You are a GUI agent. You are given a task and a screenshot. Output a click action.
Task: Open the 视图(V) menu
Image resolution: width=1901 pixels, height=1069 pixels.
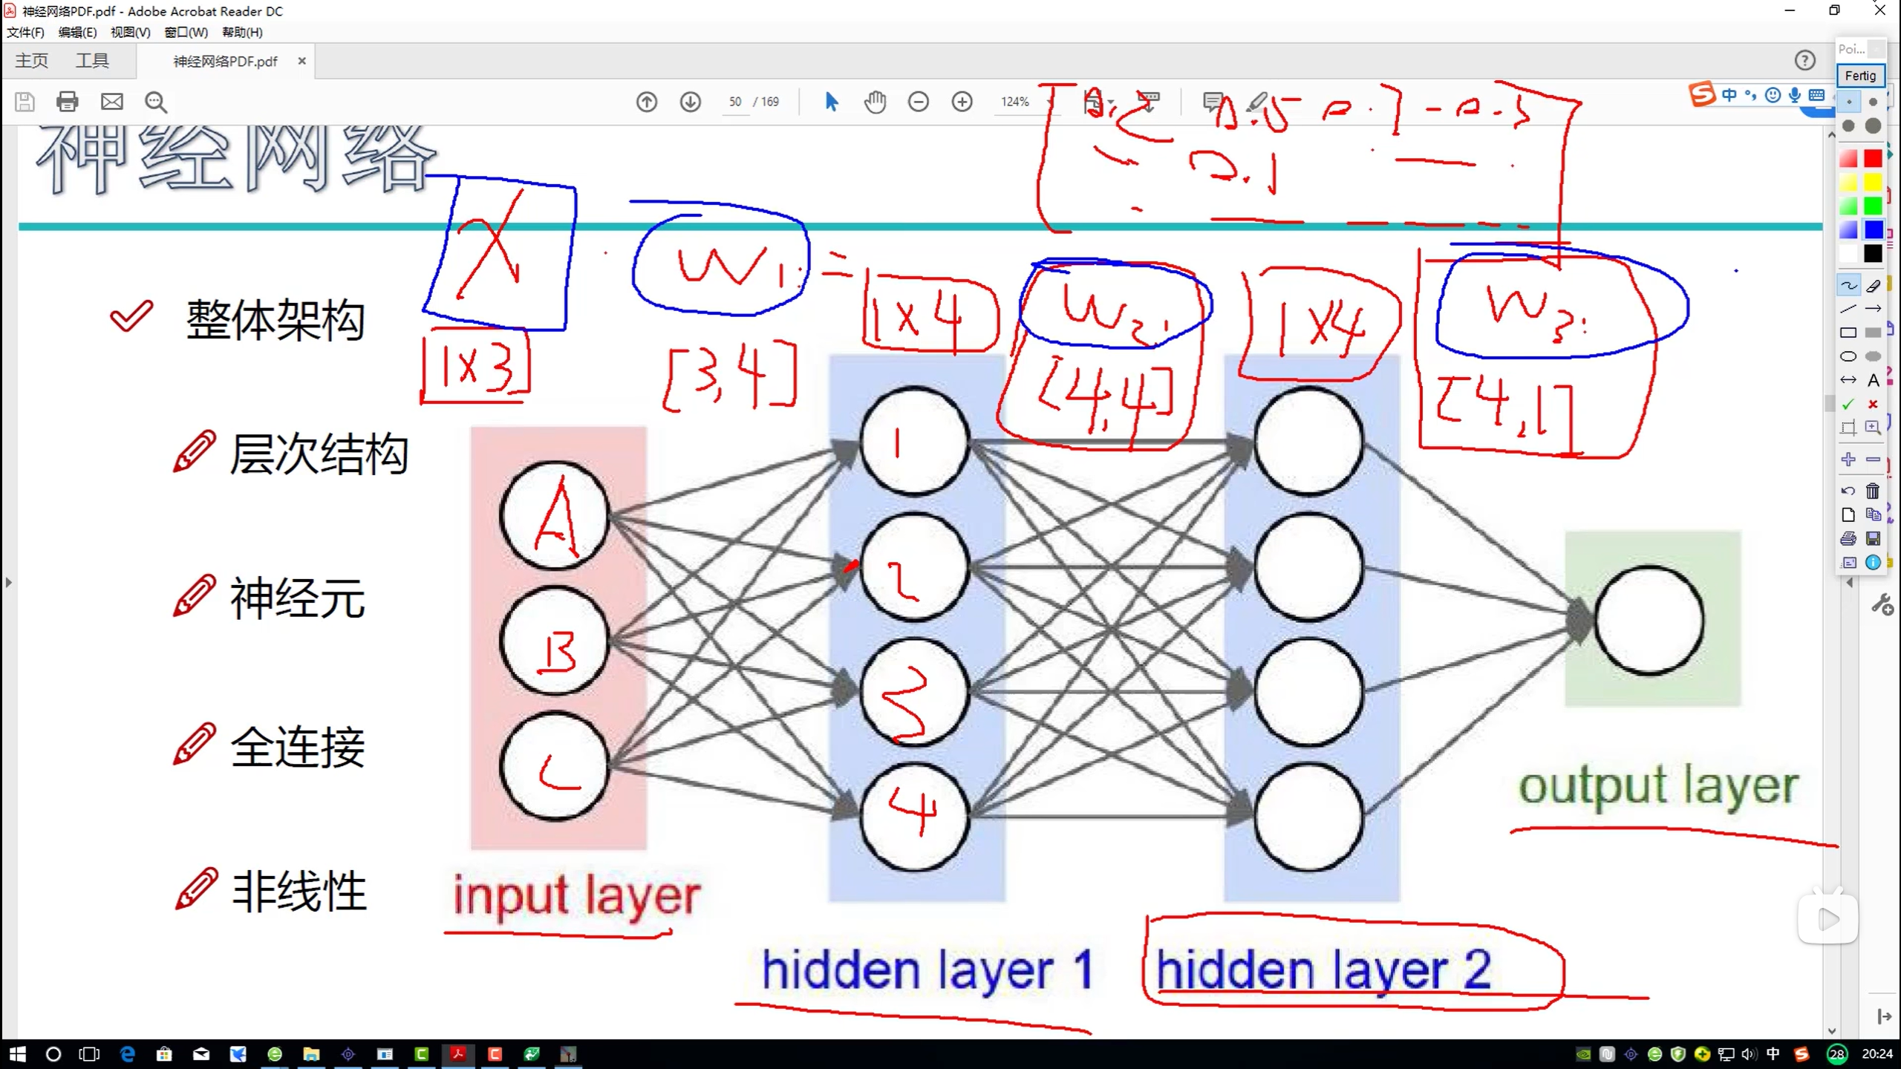[130, 33]
